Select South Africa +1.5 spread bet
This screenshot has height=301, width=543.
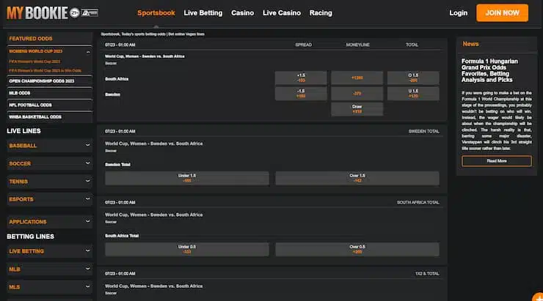click(301, 78)
